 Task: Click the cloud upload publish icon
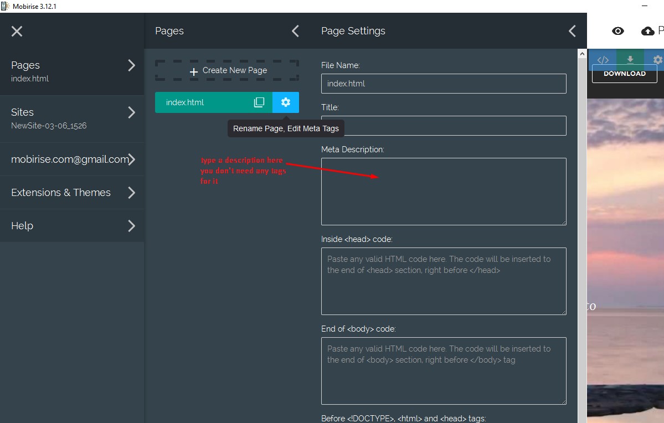[x=647, y=32]
